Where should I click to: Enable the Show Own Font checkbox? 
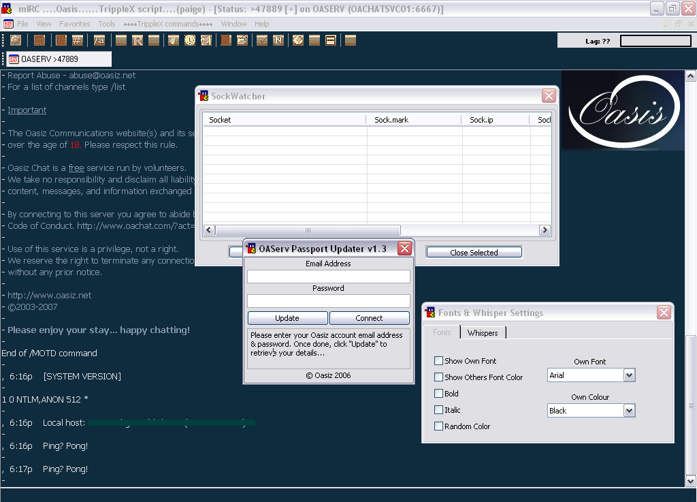pyautogui.click(x=438, y=360)
